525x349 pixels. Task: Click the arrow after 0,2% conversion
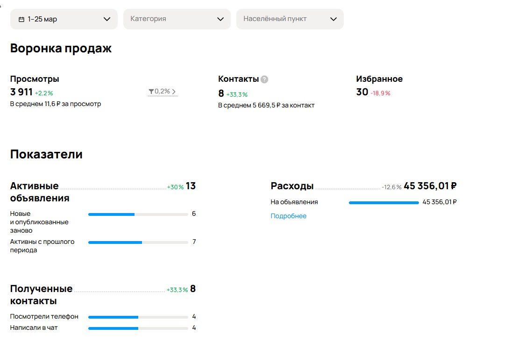pyautogui.click(x=174, y=92)
